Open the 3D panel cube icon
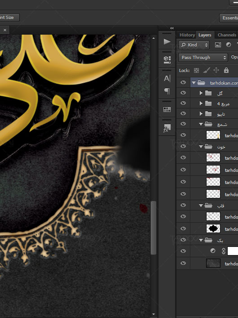238x318 pixels. point(167,59)
